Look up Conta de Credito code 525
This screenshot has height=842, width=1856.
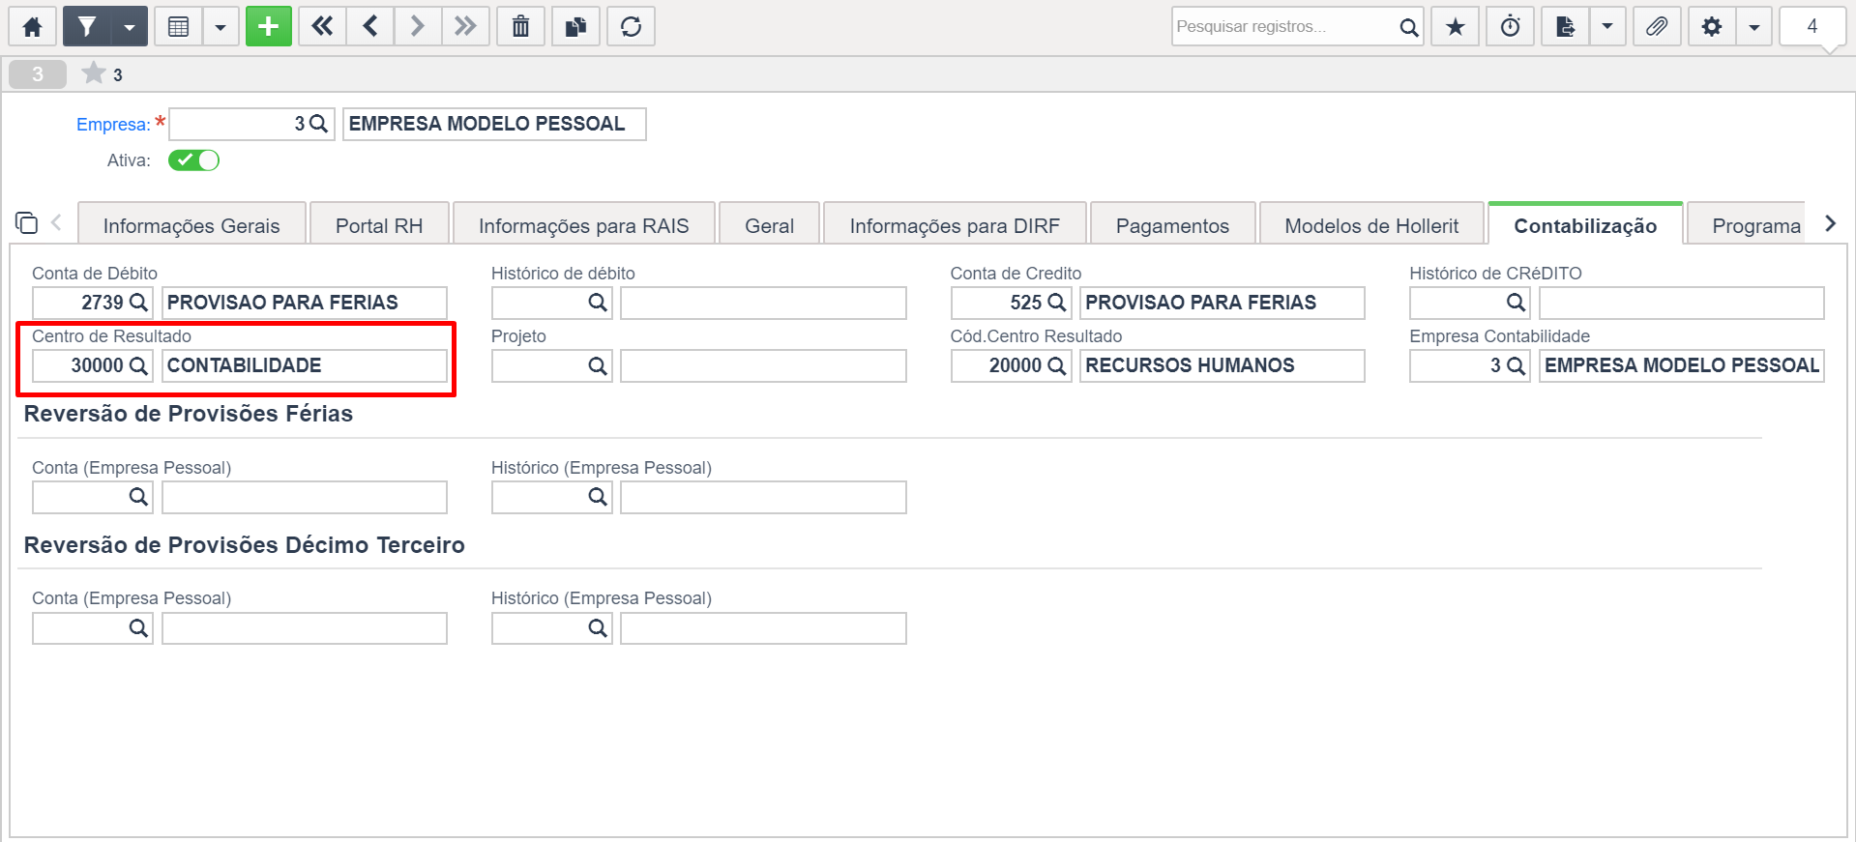[x=1057, y=303]
